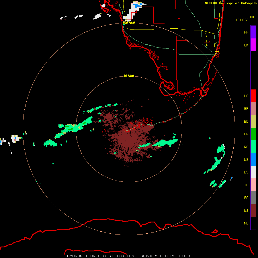Click the [CLAS] units label

tap(242, 20)
